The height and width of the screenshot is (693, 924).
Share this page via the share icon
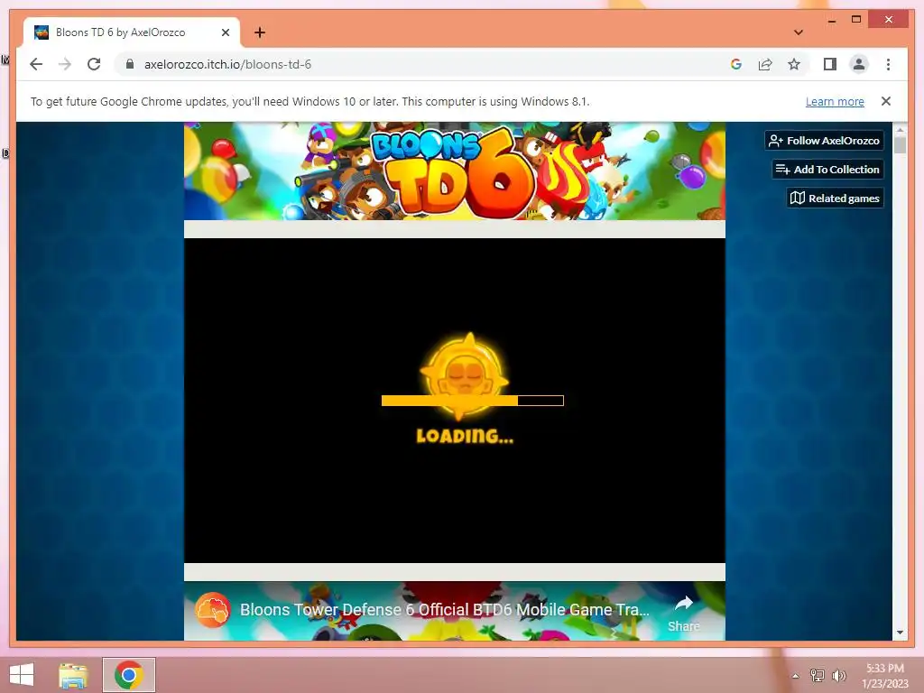point(765,64)
